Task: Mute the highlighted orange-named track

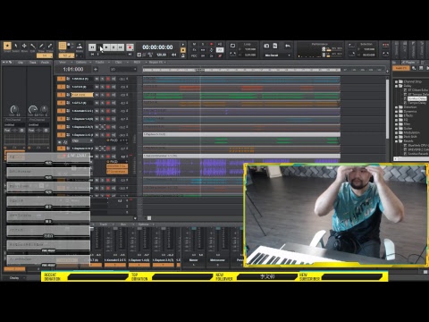Action: [x=97, y=95]
